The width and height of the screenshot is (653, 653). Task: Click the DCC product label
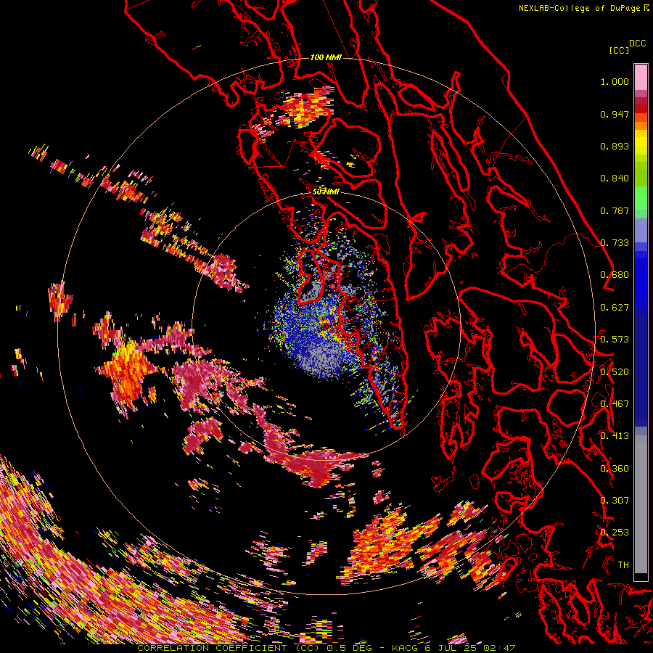(x=638, y=43)
